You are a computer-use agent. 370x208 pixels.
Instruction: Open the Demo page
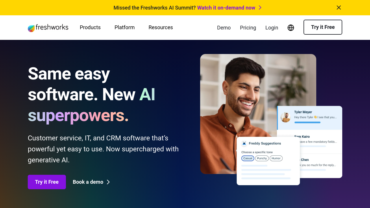click(224, 28)
